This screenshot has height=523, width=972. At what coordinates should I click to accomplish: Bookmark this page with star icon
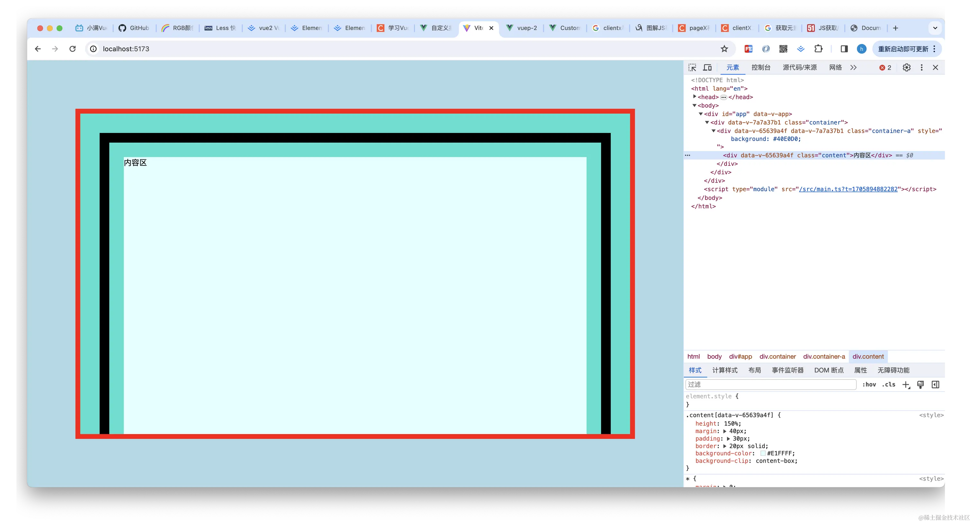pyautogui.click(x=724, y=49)
